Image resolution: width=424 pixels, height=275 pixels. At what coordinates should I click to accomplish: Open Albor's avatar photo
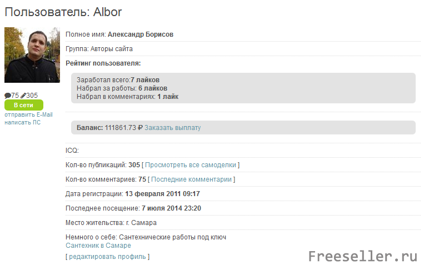[x=24, y=55]
